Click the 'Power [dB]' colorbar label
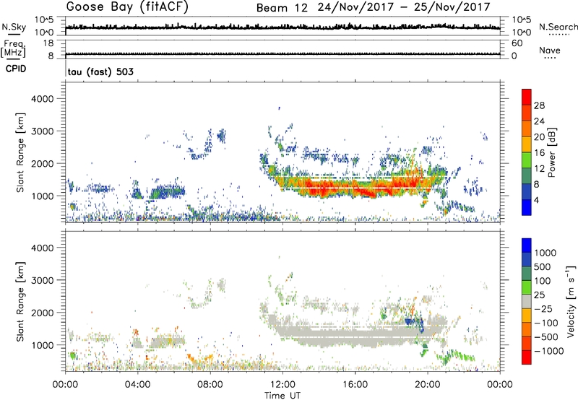 pyautogui.click(x=551, y=152)
